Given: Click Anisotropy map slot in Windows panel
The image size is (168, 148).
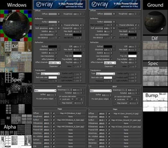Looking at the screenshot, I should coord(83,90).
